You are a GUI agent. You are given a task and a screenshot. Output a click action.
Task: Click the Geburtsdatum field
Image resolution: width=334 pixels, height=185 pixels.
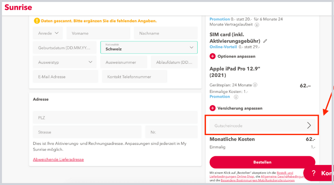point(65,48)
